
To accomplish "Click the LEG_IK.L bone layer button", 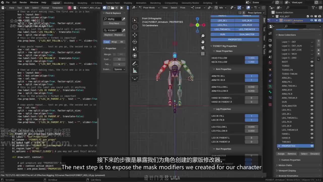I will (x=223, y=21).
